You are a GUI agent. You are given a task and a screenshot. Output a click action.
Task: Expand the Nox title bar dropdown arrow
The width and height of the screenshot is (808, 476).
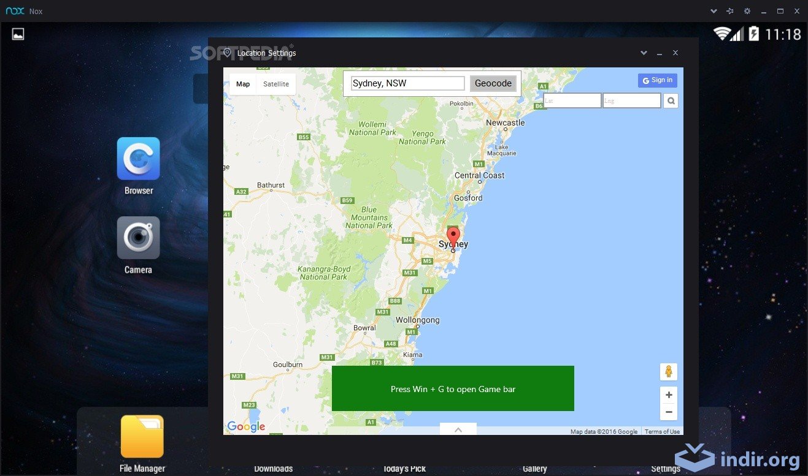714,11
